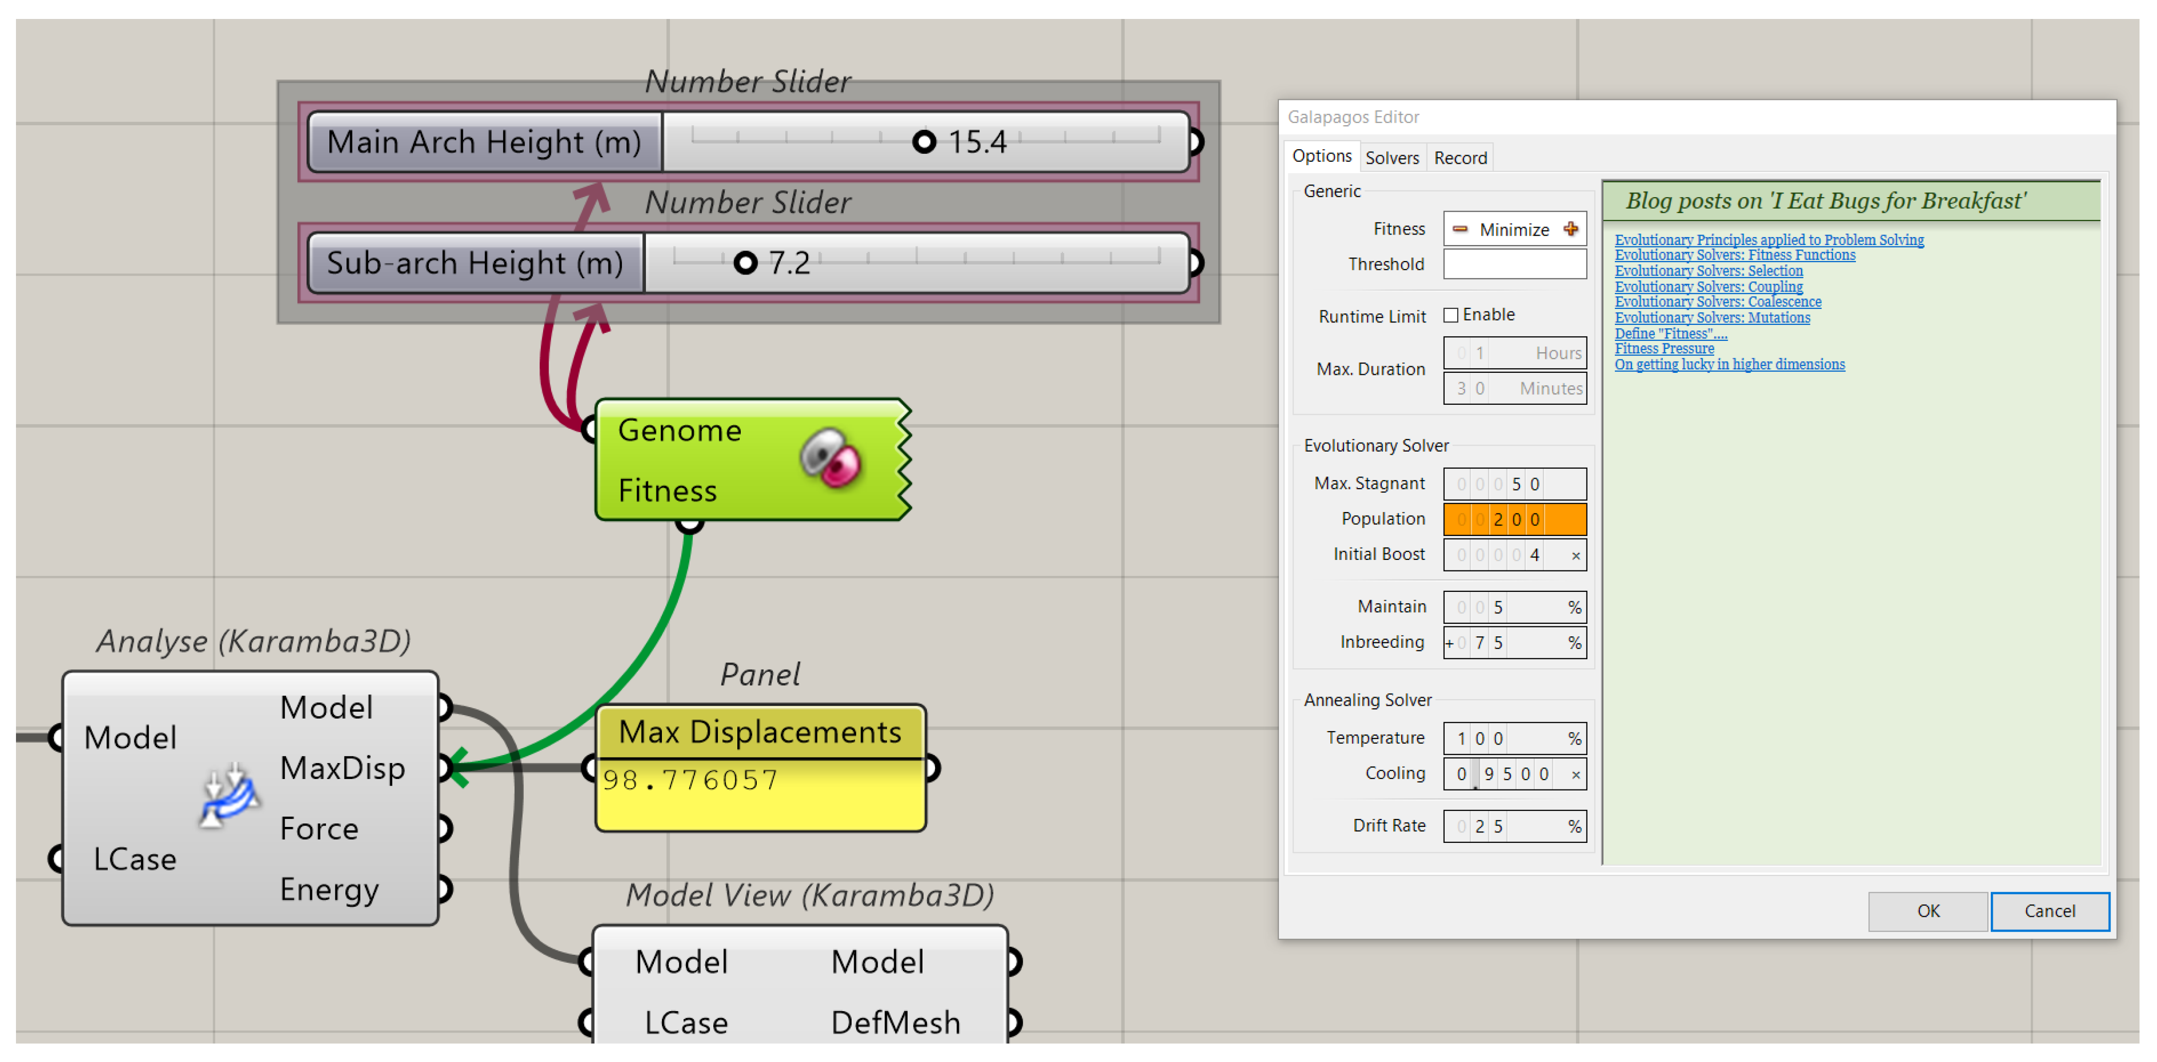
Task: Click the Model View DefMesh output grip
Action: click(1014, 1022)
